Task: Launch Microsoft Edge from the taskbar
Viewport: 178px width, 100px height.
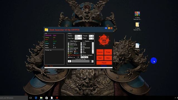Action: point(36,98)
